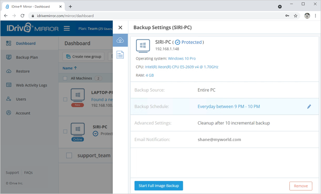
Task: Click shane@myworld.com email notification value
Action: 219,139
